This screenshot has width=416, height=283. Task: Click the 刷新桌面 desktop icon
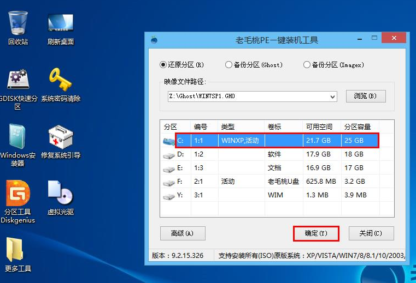click(x=61, y=29)
